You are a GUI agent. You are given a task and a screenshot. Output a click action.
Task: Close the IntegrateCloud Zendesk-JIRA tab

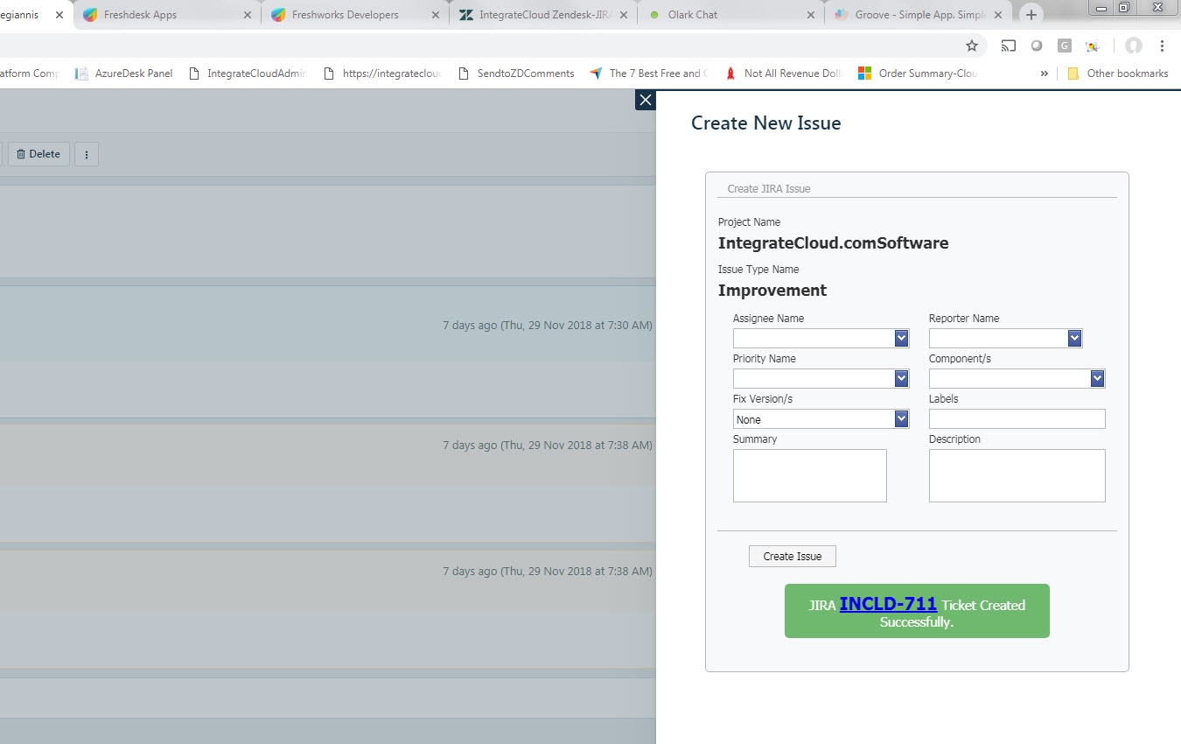(x=624, y=15)
